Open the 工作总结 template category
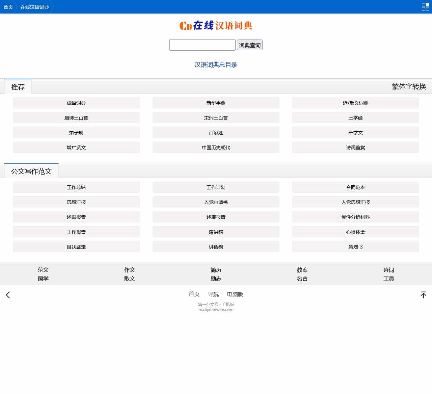Viewport: 432px width, 394px height. tap(76, 187)
